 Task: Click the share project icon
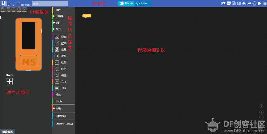223,4
